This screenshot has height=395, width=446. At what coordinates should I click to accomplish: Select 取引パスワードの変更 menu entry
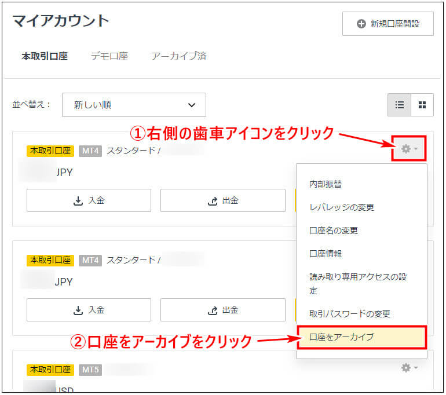[x=350, y=314]
